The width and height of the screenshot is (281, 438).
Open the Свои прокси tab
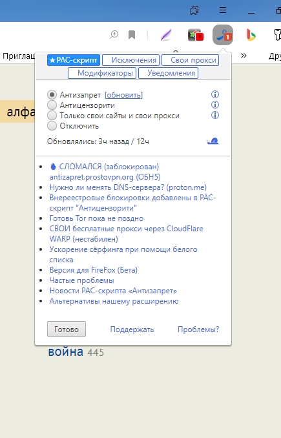pyautogui.click(x=190, y=60)
